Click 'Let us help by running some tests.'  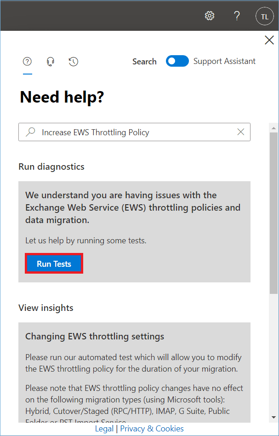[86, 241]
